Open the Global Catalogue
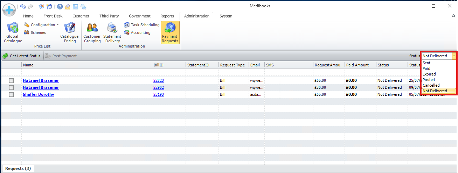The width and height of the screenshot is (458, 173). tap(13, 33)
